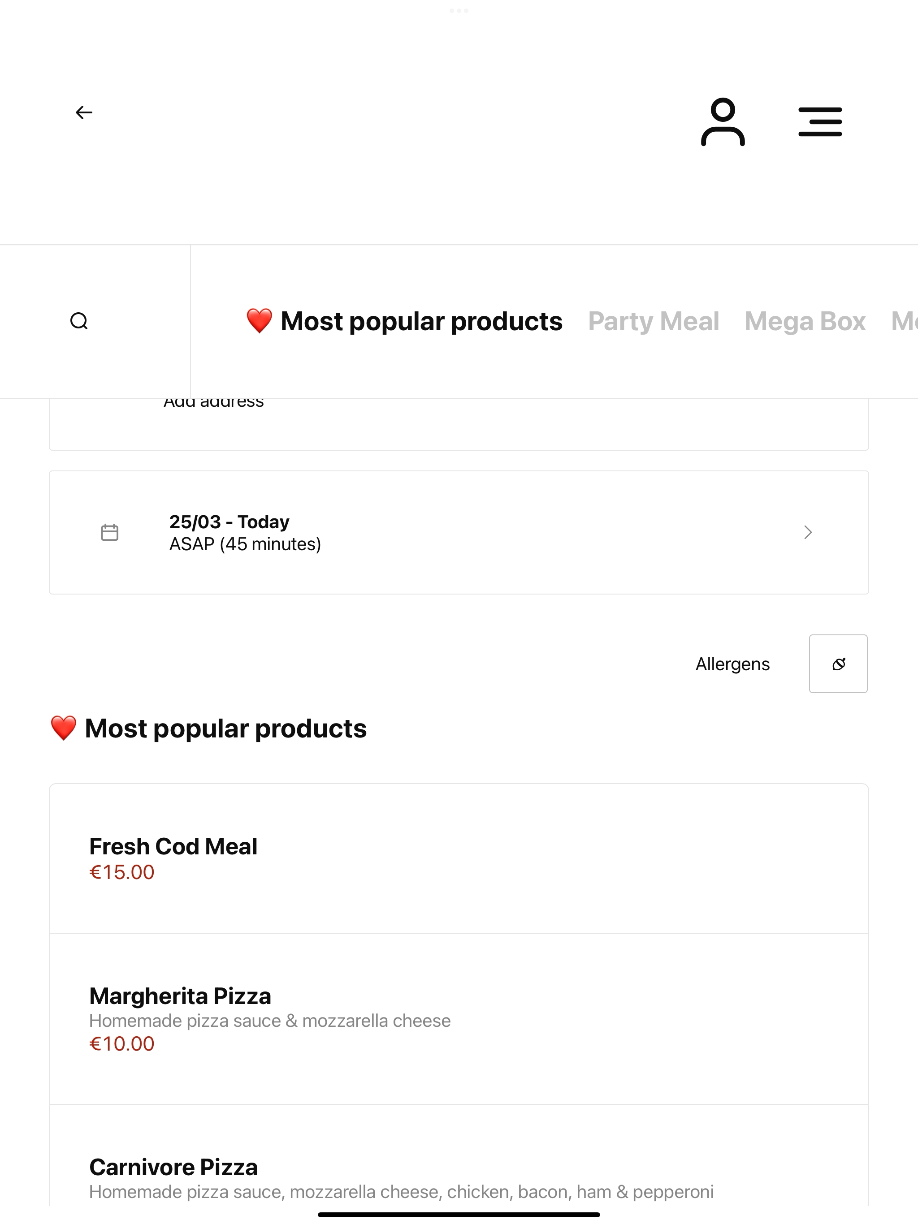Switch to the Mega Box tab

click(x=805, y=321)
